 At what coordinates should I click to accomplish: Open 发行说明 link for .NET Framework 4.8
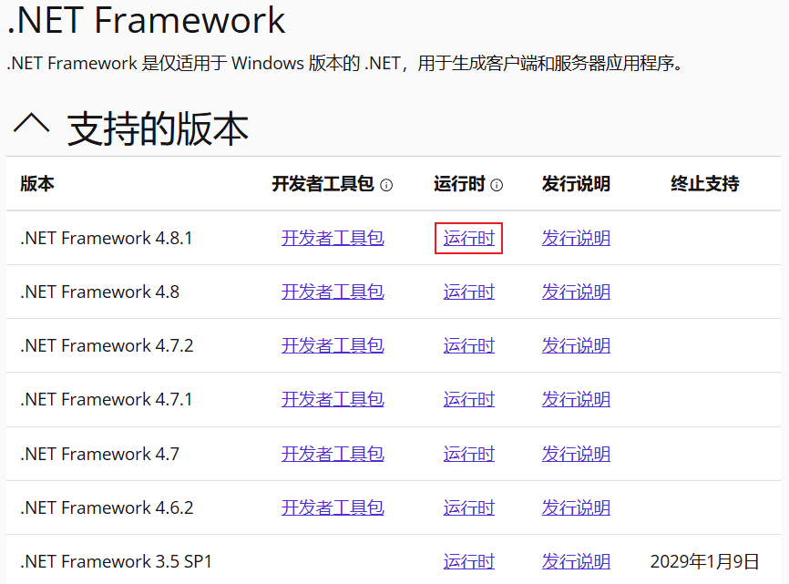pos(576,292)
